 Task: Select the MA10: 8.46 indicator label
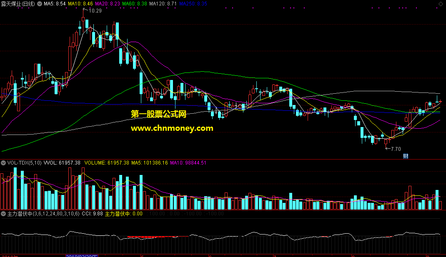[x=80, y=4]
